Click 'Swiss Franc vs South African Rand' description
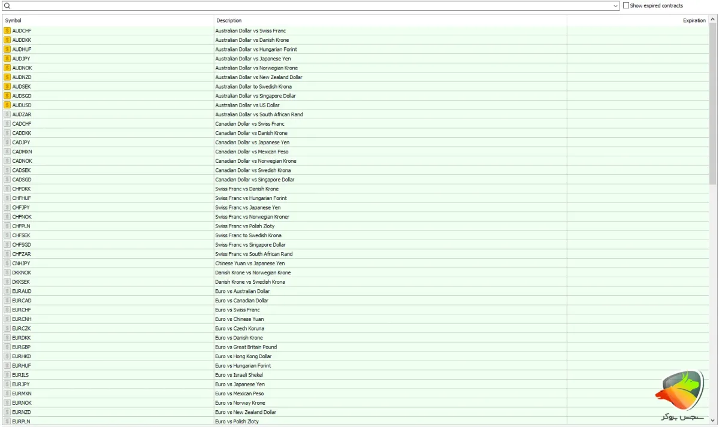The image size is (719, 427). 254,254
